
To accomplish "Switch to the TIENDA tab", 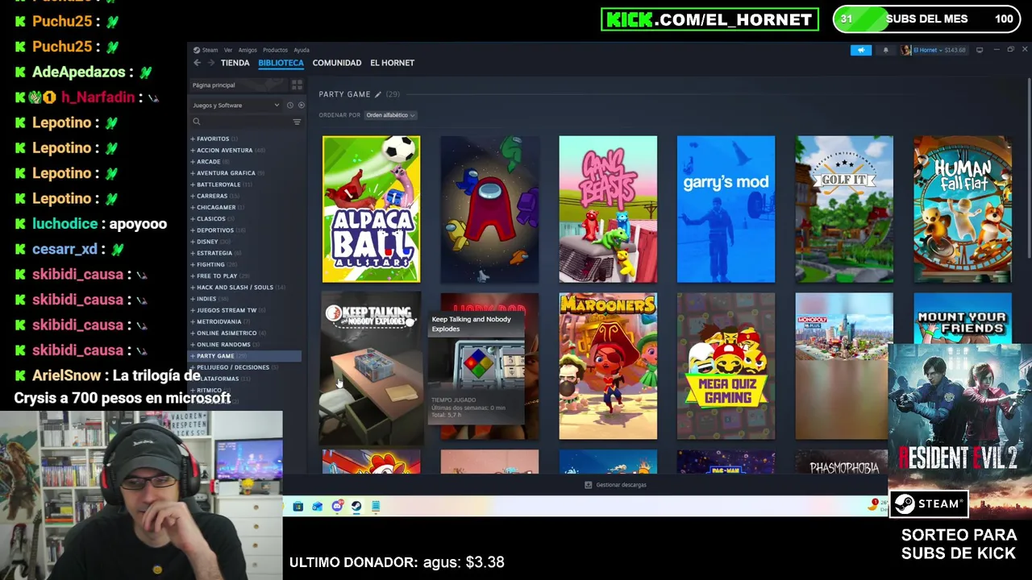I will coord(235,63).
